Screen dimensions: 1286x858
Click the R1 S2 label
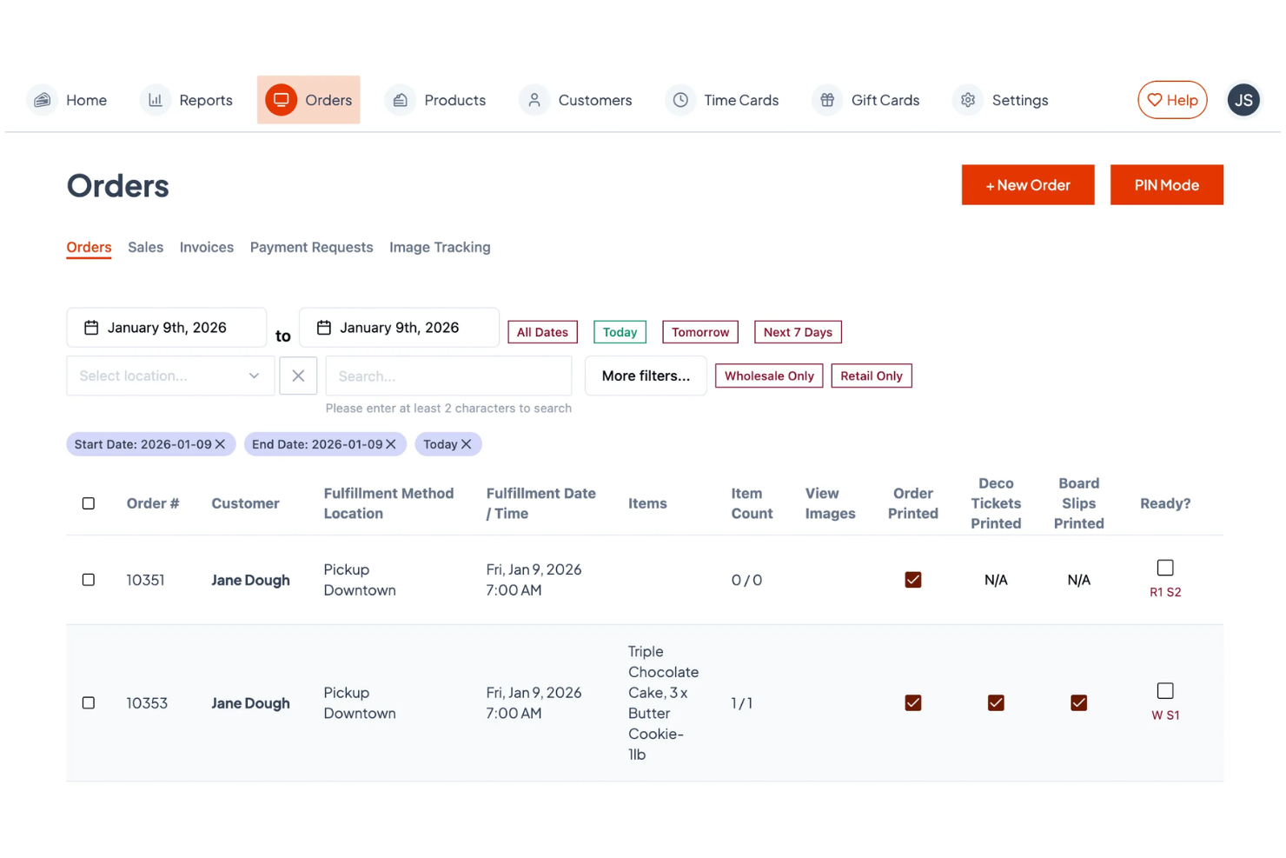pos(1165,592)
